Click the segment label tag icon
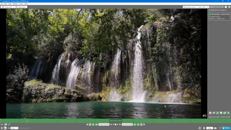The image size is (231, 130). tap(221, 113)
